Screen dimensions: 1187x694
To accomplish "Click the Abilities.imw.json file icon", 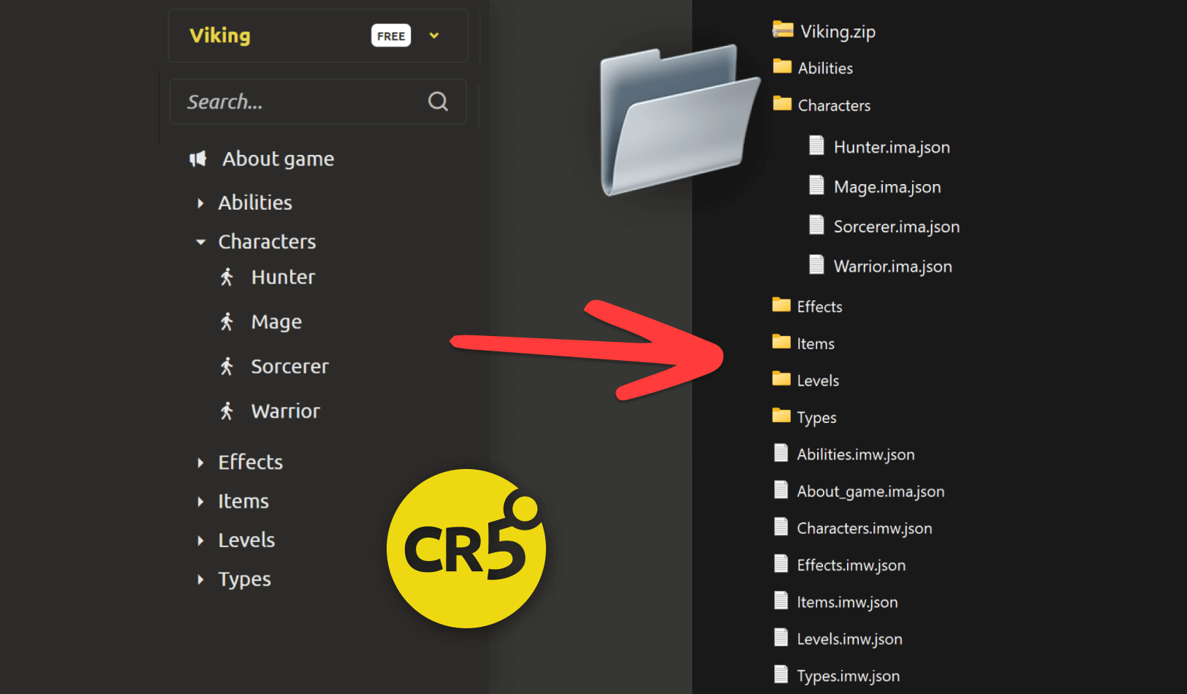I will (x=781, y=453).
